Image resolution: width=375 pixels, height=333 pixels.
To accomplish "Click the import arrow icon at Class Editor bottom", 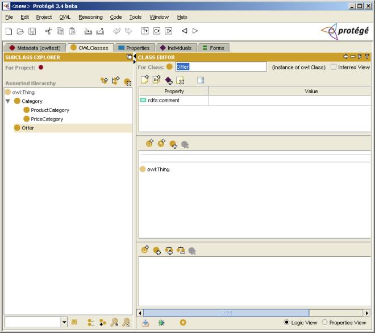I will 145,323.
